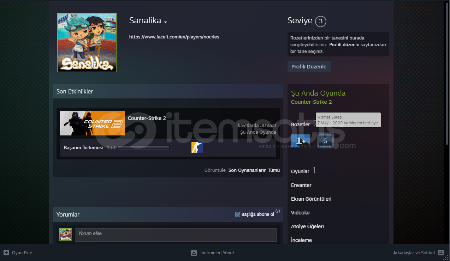The image size is (450, 261).
Task: Click the downloads icon in bottom bar
Action: [x=194, y=253]
